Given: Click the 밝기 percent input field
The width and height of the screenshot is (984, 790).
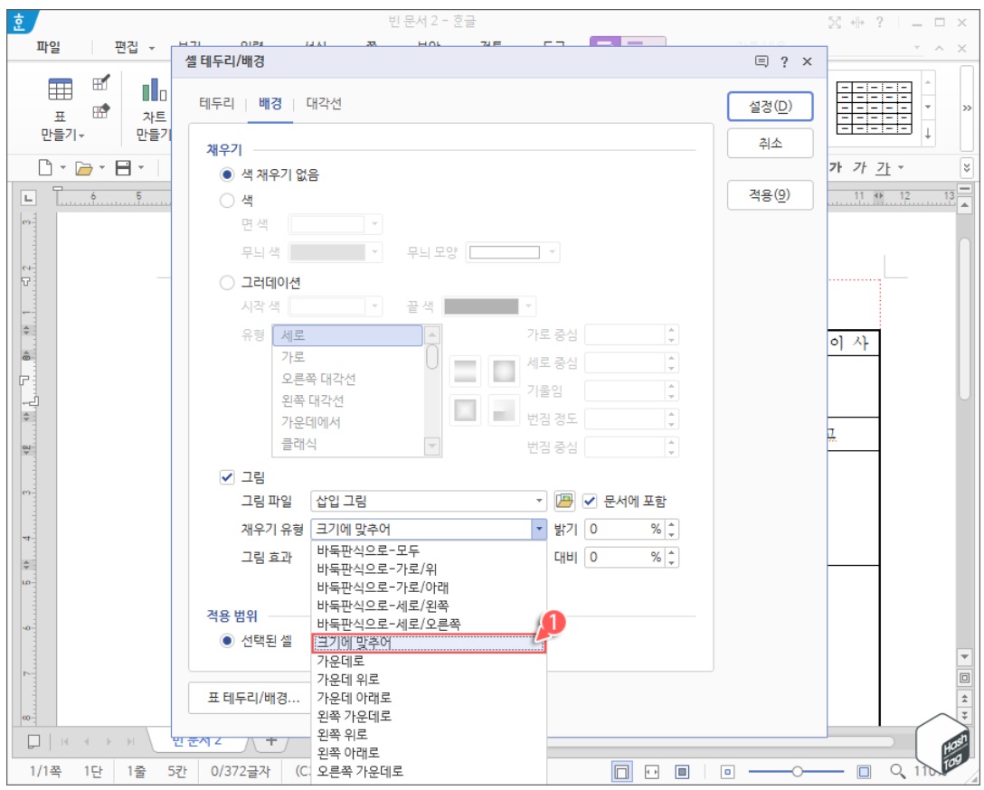Looking at the screenshot, I should point(625,529).
